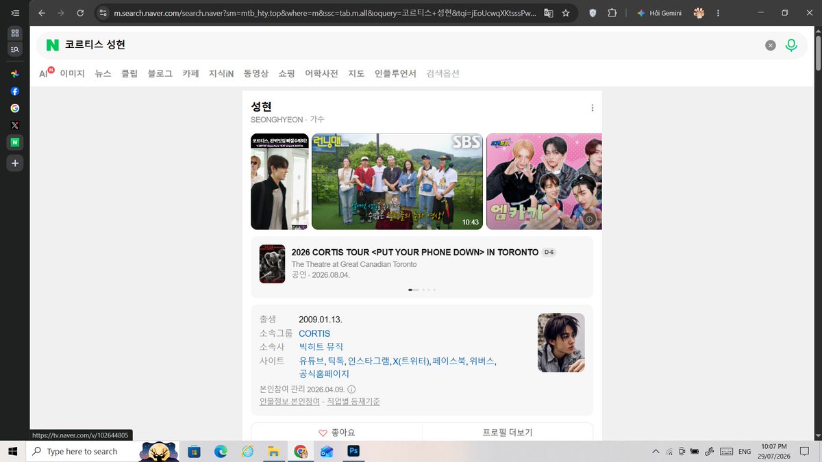Click 성현's profile photo
Screen dimensions: 822x462
[561, 342]
